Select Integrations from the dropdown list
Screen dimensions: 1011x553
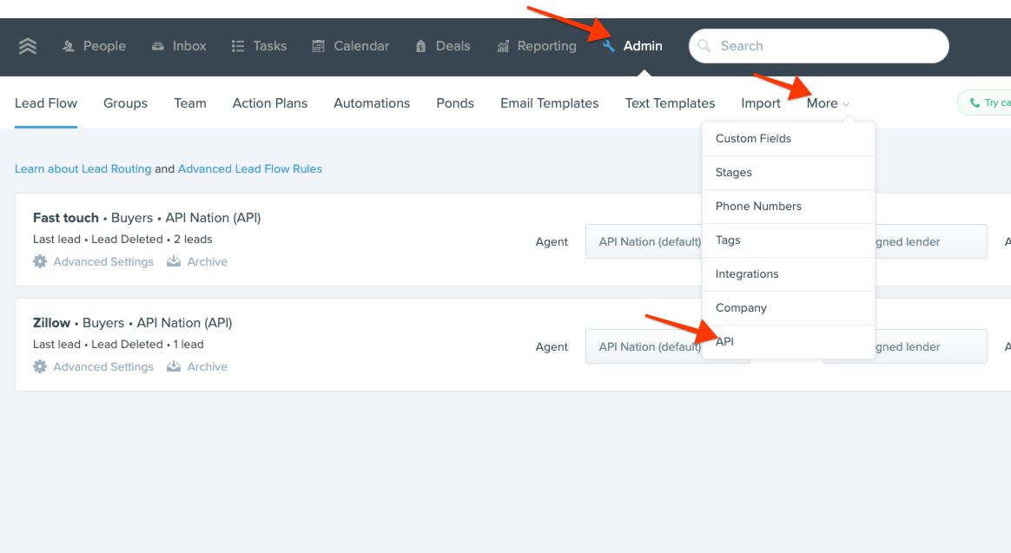[x=747, y=273]
